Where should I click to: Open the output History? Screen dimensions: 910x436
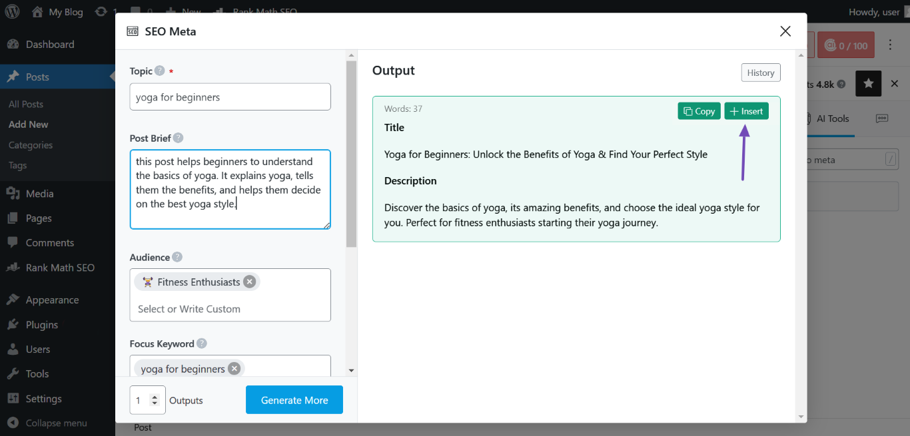click(761, 73)
